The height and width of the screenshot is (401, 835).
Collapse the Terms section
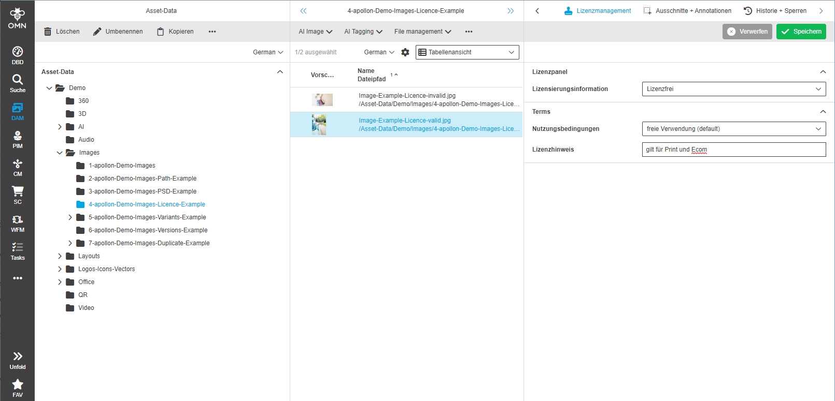[823, 112]
